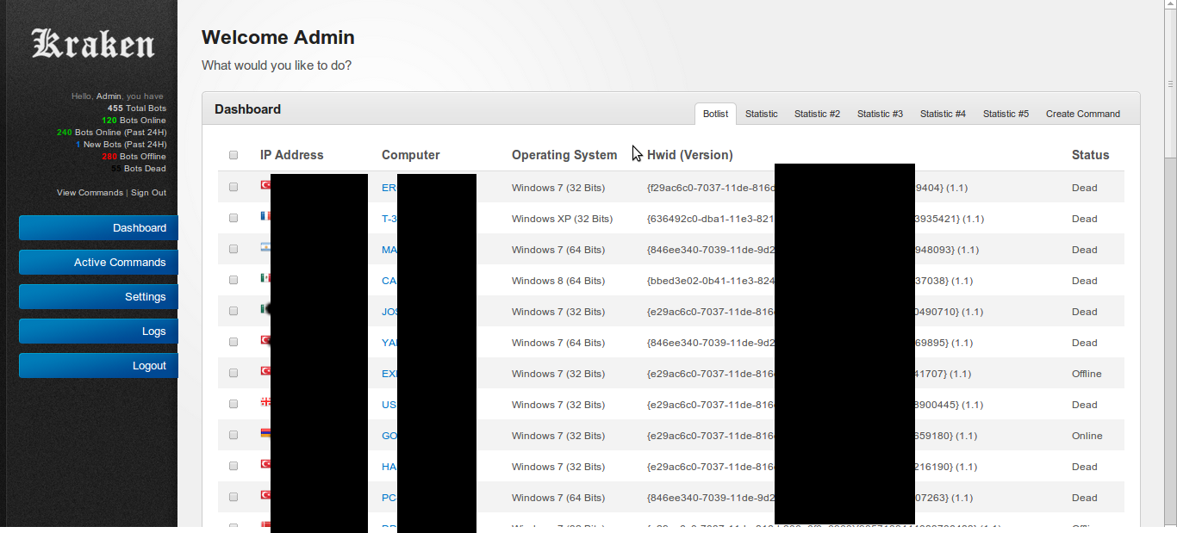Viewport: 1177px width, 533px height.
Task: Open the Logs sidebar button
Action: tap(98, 332)
